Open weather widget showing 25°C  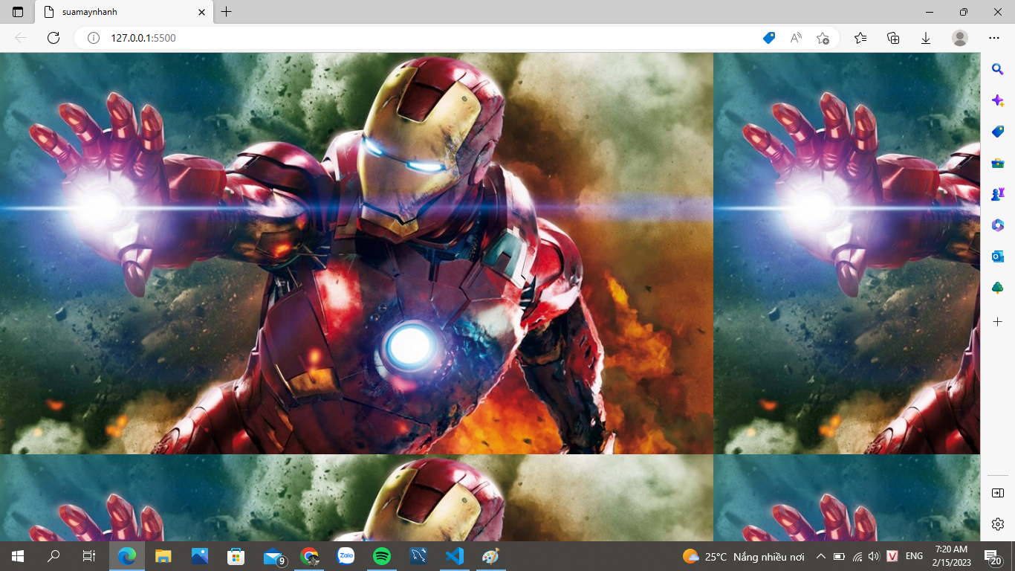(x=743, y=556)
